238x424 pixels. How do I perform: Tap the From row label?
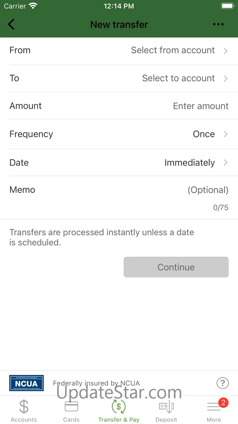click(x=20, y=50)
